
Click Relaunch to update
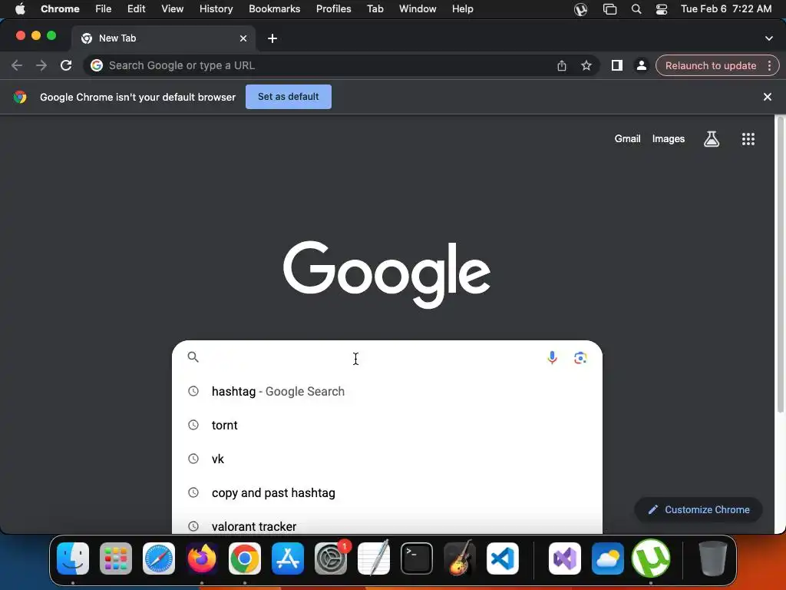710,65
